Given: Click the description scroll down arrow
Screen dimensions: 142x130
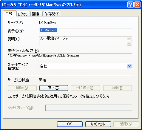Looking at the screenshot, I should pos(129,43).
